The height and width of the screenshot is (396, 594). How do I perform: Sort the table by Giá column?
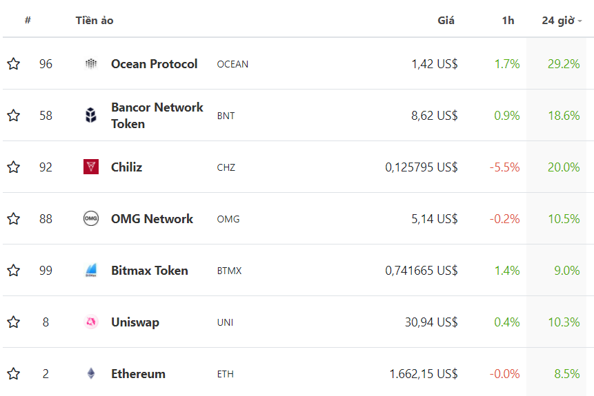pos(446,21)
